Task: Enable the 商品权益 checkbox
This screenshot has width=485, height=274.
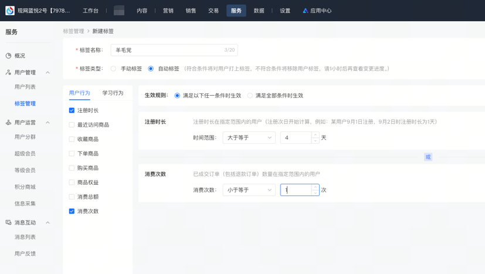Action: (x=72, y=182)
